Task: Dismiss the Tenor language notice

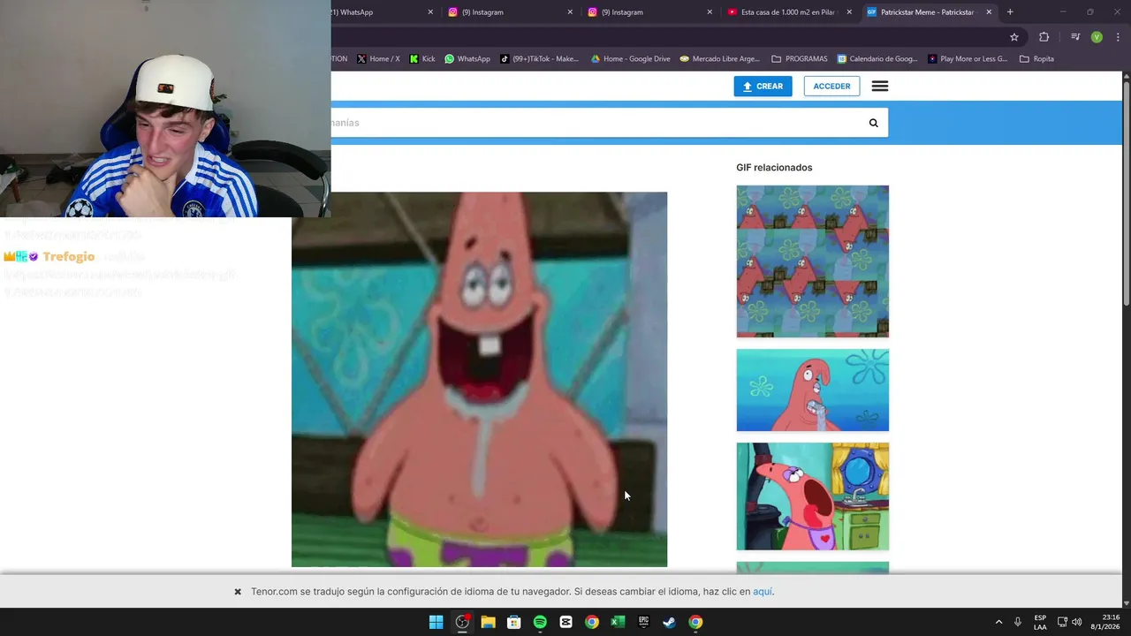Action: (238, 592)
